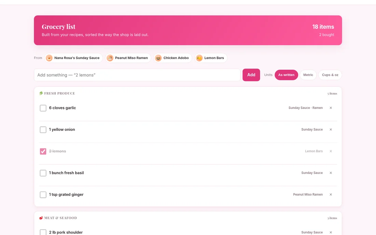Click the Meat & Seafood section icon

(41, 218)
